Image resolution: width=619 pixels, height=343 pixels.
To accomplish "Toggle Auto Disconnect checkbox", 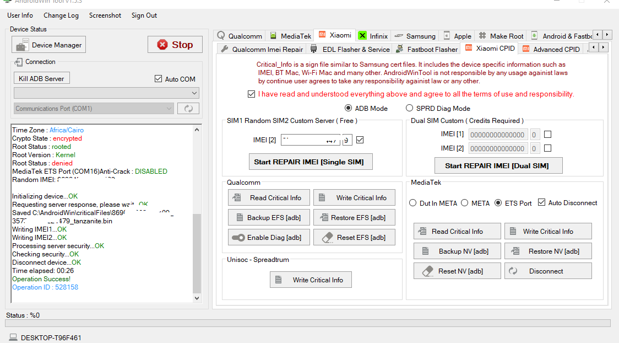I will tap(542, 202).
